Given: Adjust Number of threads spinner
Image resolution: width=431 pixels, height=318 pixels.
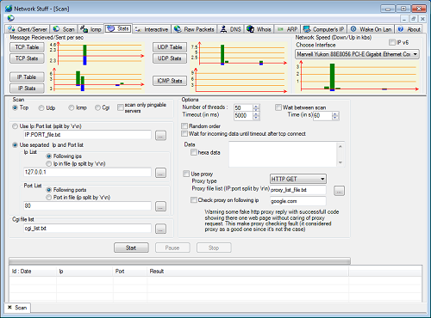Looking at the screenshot, I should tap(256, 107).
